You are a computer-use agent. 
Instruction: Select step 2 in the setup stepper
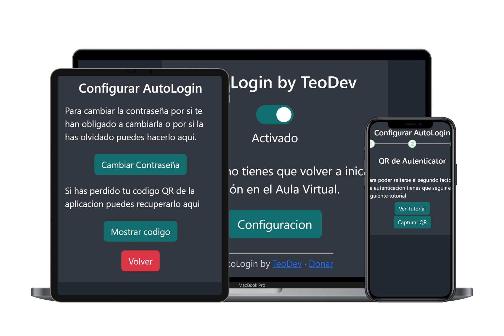(x=412, y=143)
